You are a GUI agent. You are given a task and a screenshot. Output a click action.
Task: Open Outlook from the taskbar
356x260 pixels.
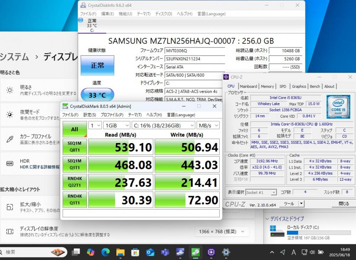[150, 252]
